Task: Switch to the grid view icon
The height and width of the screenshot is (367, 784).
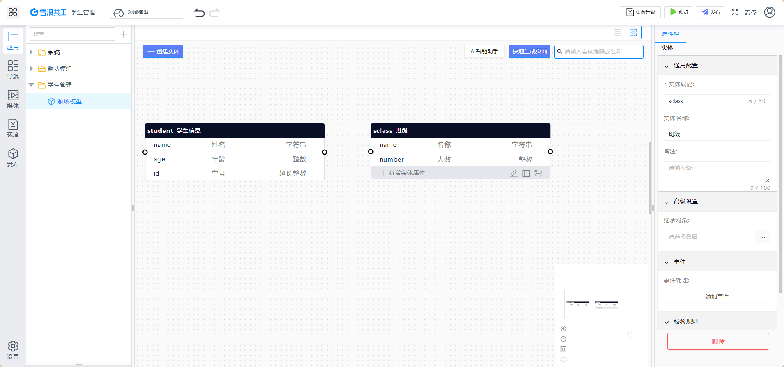Action: (633, 32)
